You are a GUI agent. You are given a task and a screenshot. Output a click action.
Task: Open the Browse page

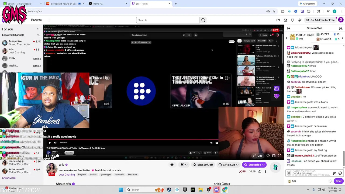[x=36, y=20]
